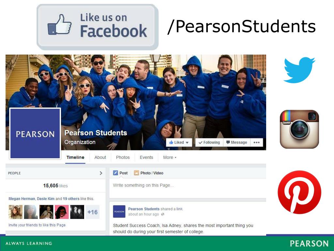Expand the More tab dropdown
Screen dimensions: 334x251
[170, 158]
